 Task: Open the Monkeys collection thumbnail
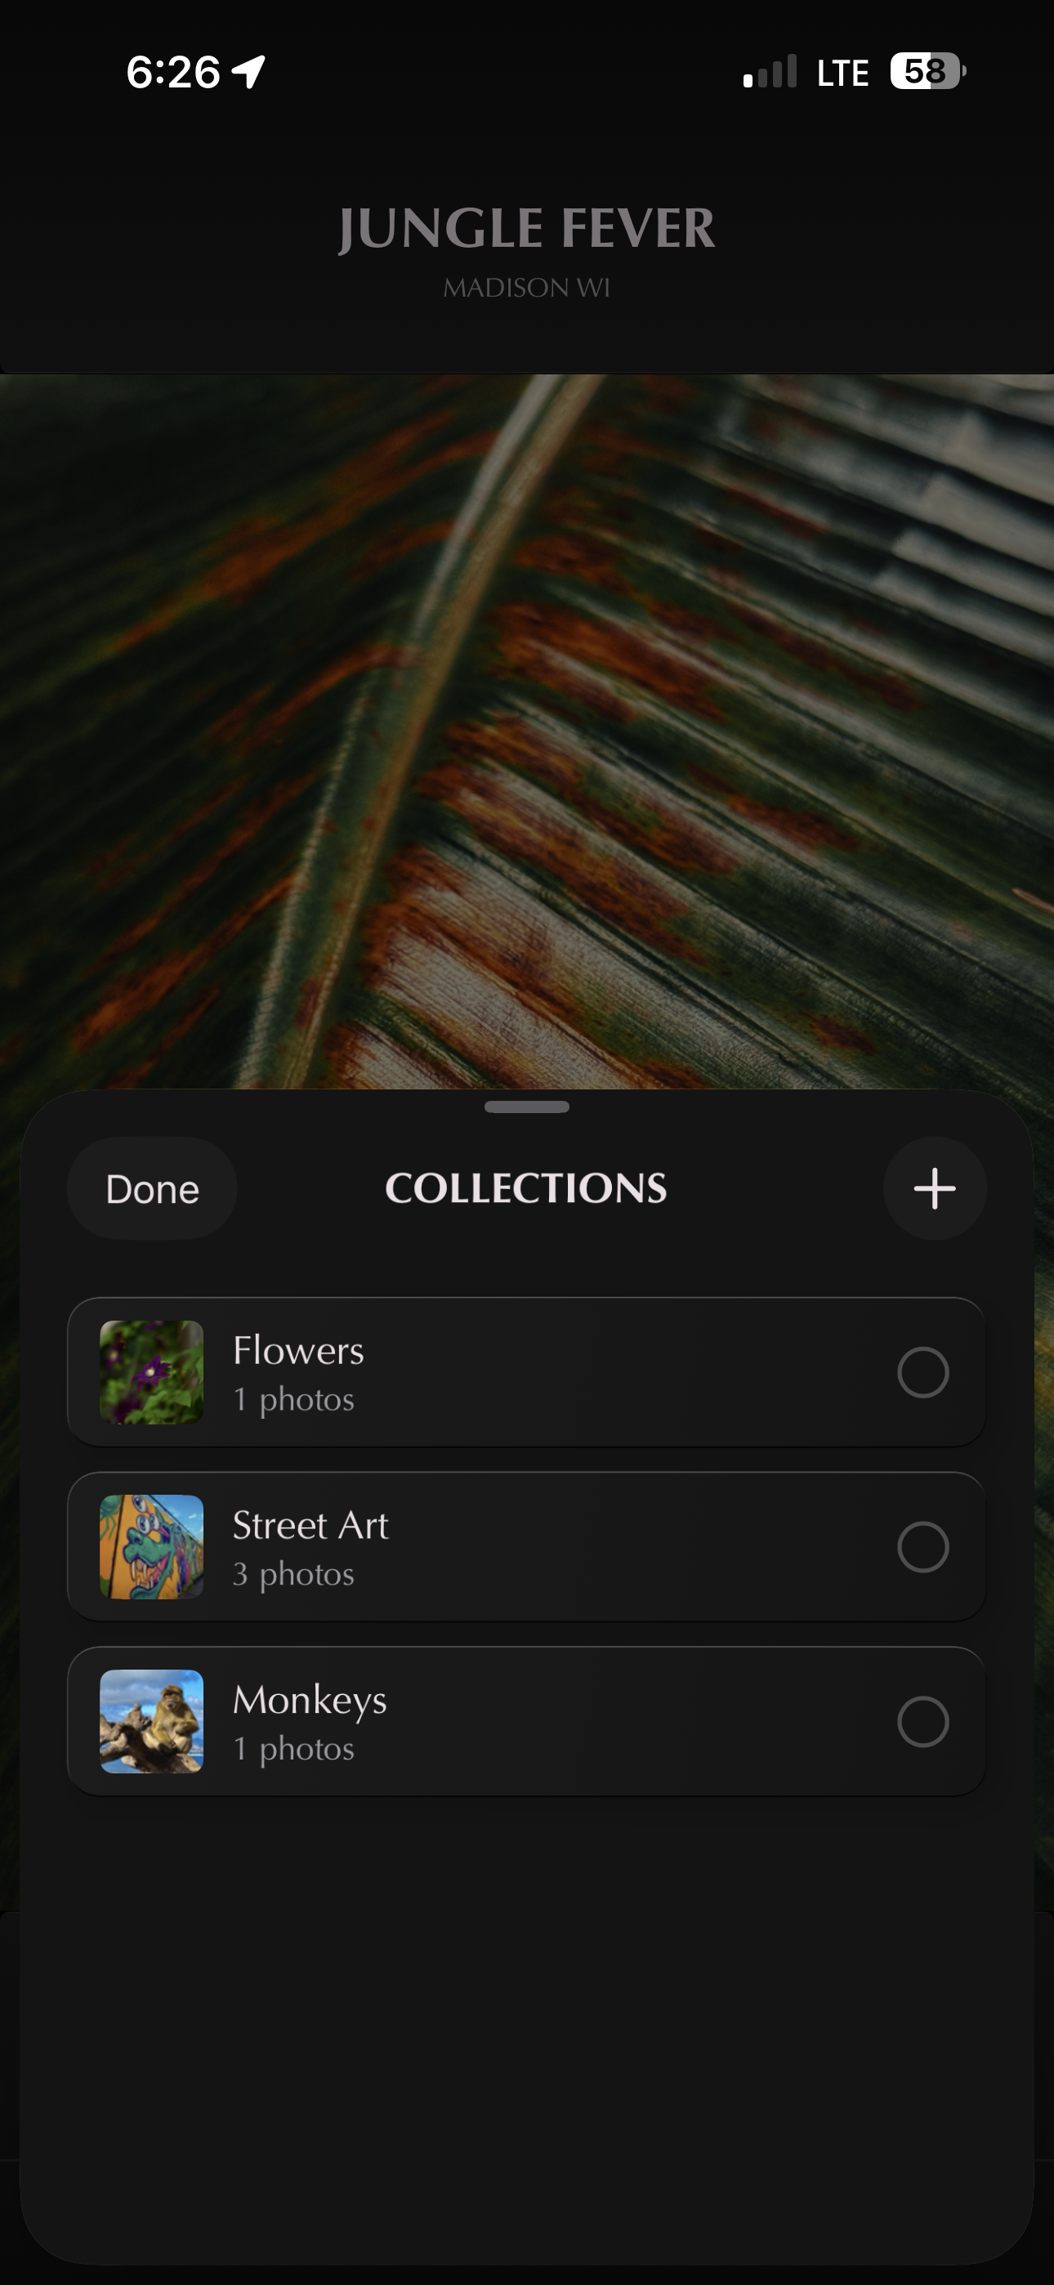pyautogui.click(x=152, y=1722)
